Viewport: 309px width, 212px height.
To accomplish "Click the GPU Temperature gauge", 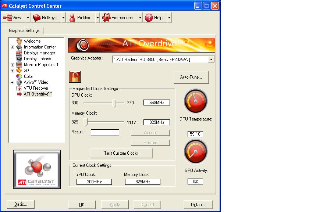I will (195, 101).
